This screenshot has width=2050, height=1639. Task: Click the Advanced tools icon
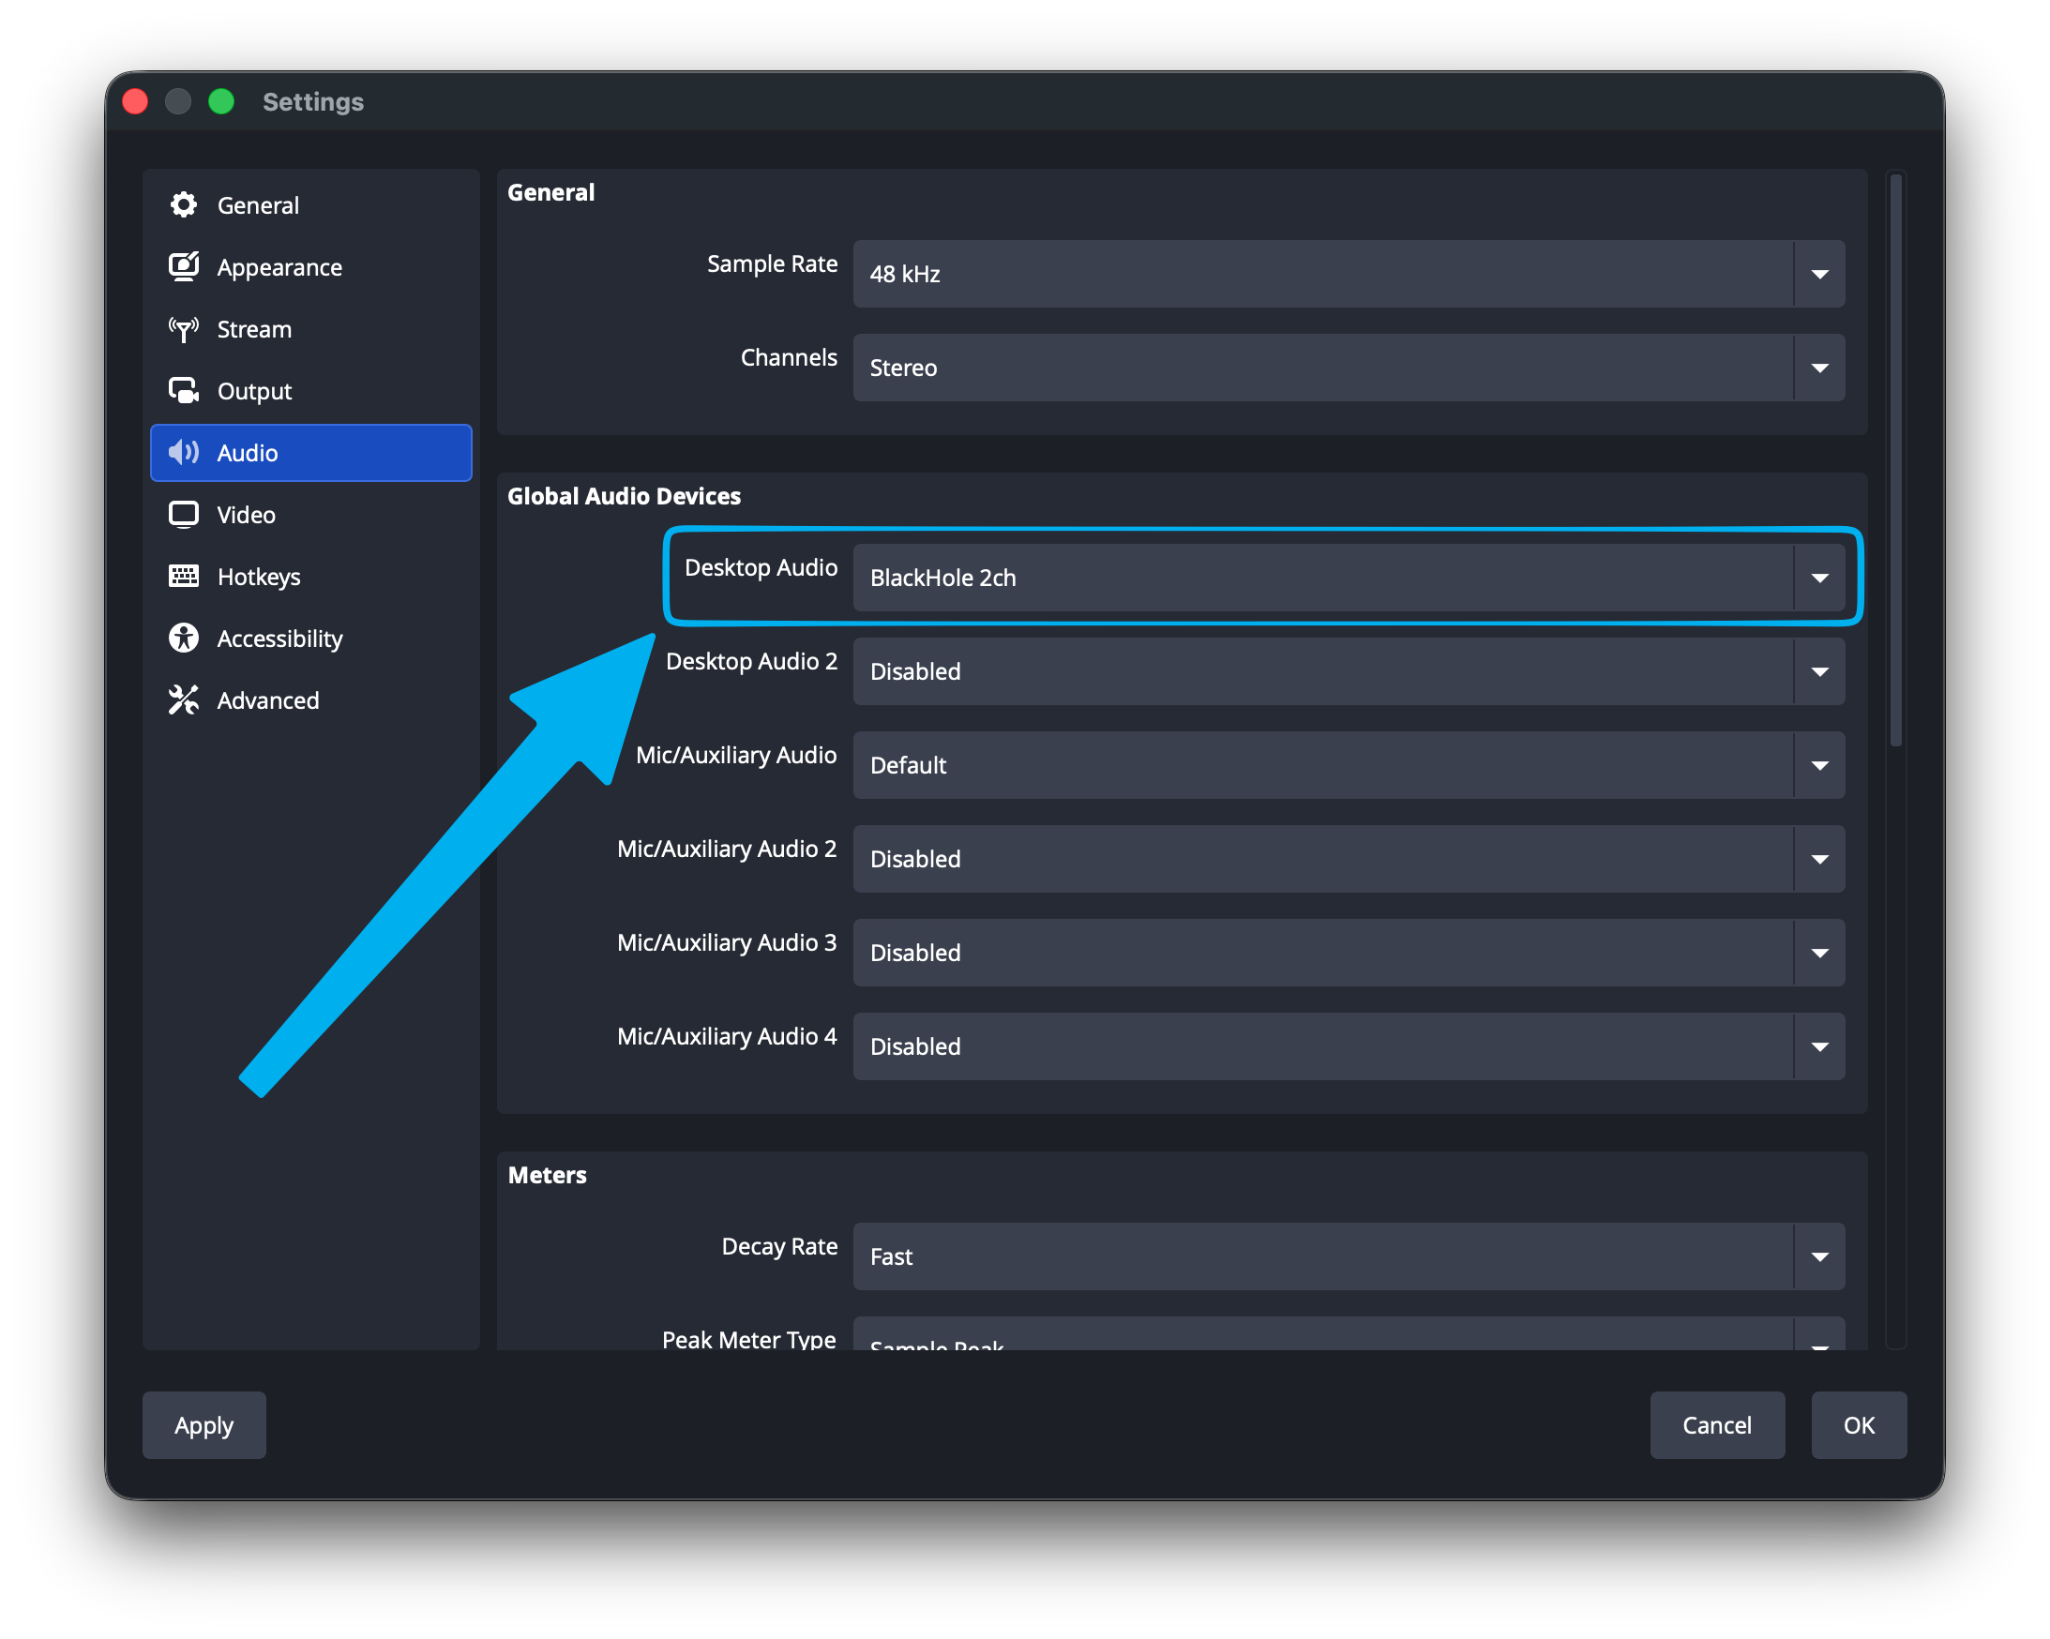[184, 699]
